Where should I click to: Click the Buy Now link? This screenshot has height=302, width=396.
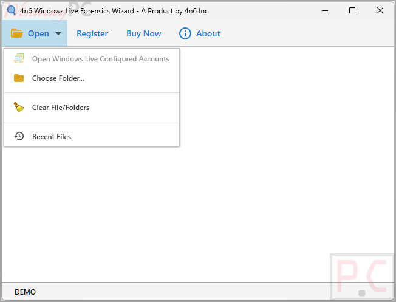pyautogui.click(x=144, y=33)
